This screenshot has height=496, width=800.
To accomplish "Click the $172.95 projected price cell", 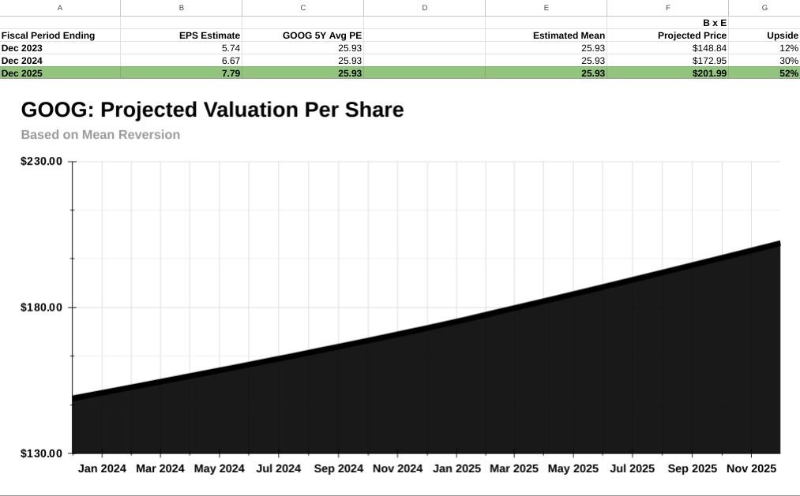I will (708, 61).
